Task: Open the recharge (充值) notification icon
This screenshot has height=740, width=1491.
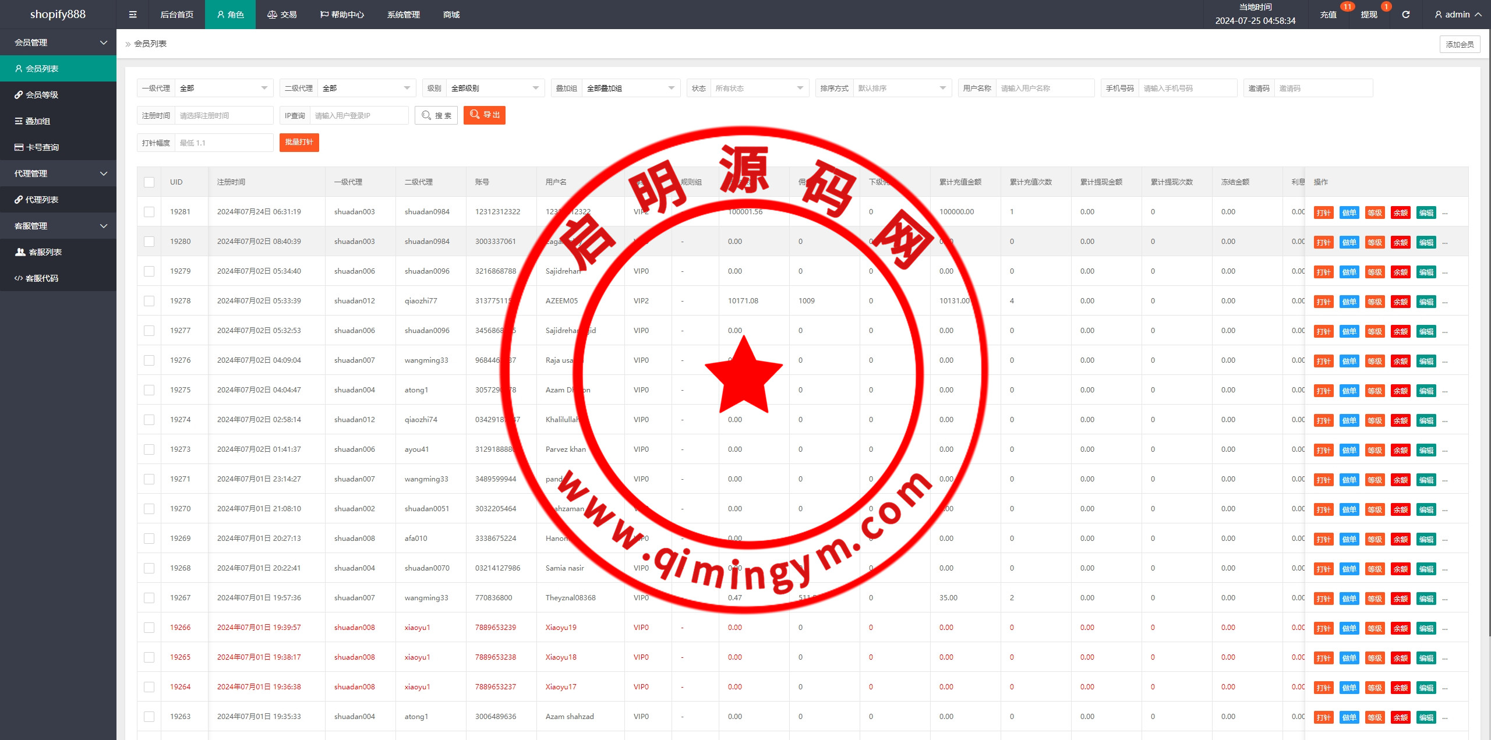Action: (1329, 15)
